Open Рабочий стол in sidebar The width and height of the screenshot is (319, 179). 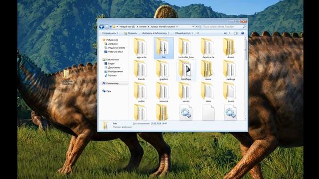click(115, 52)
